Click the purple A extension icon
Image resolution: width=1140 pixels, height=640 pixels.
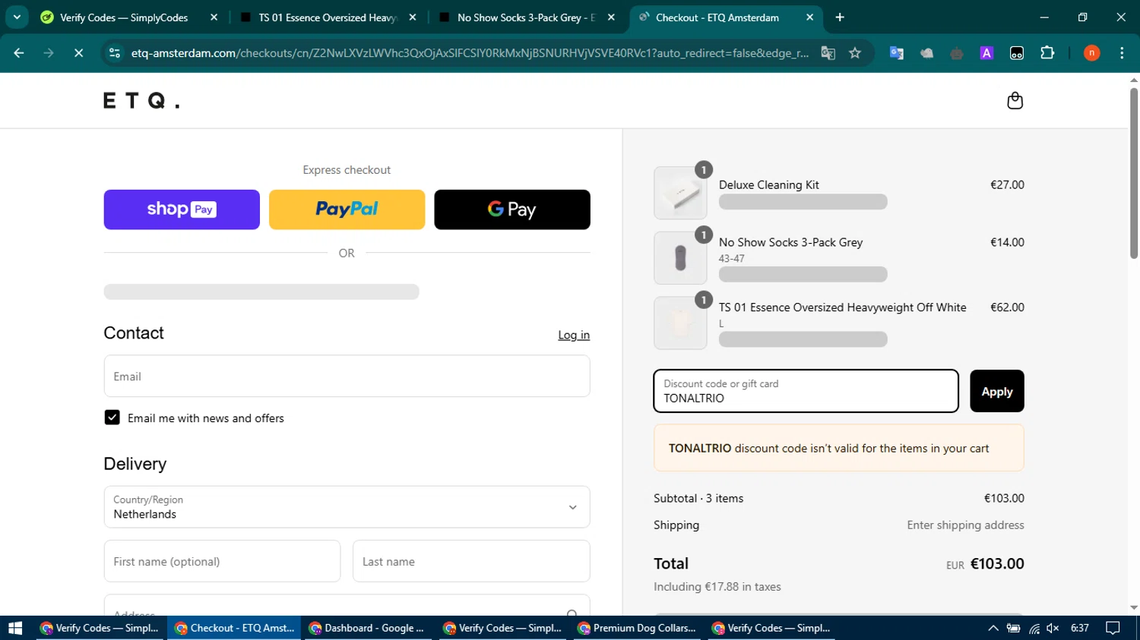click(986, 52)
